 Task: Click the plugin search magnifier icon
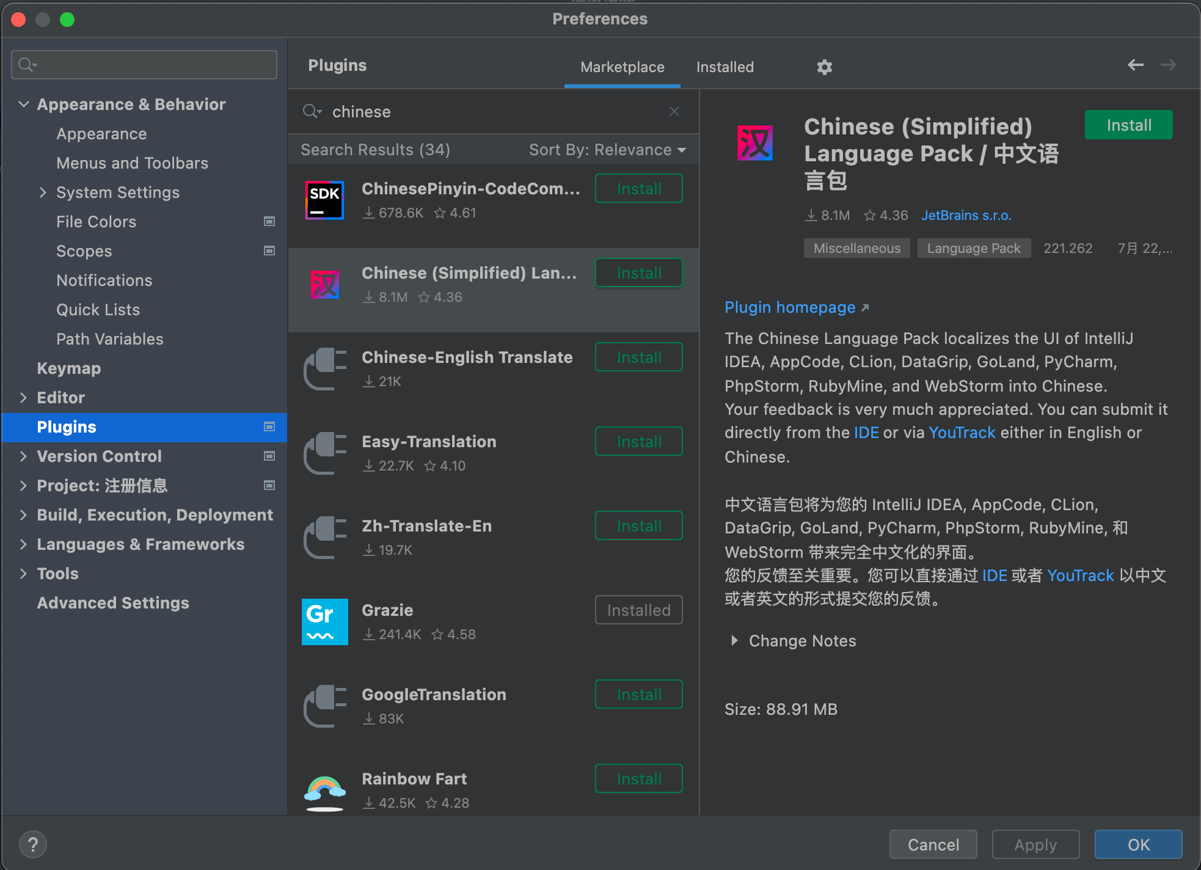312,111
